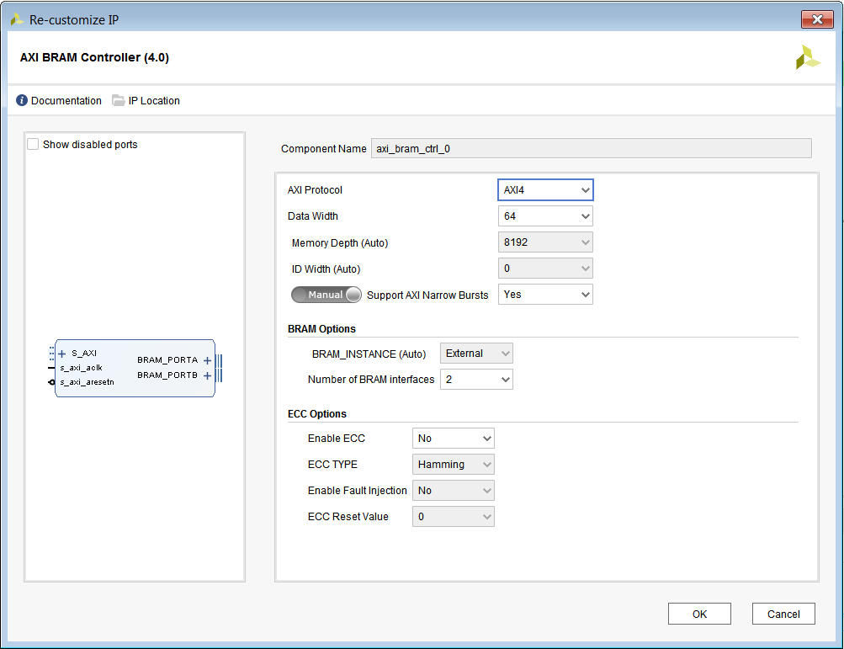844x649 pixels.
Task: Click the Vivado logo in title bar
Action: click(x=16, y=19)
